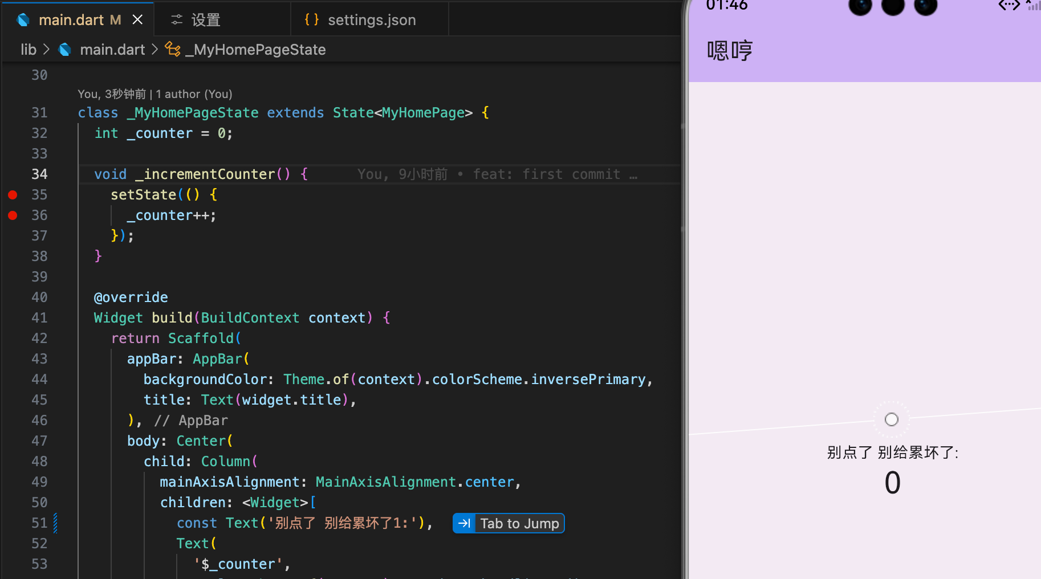The width and height of the screenshot is (1041, 579).
Task: Click the Scaffold constructor on line 42
Action: tap(201, 339)
